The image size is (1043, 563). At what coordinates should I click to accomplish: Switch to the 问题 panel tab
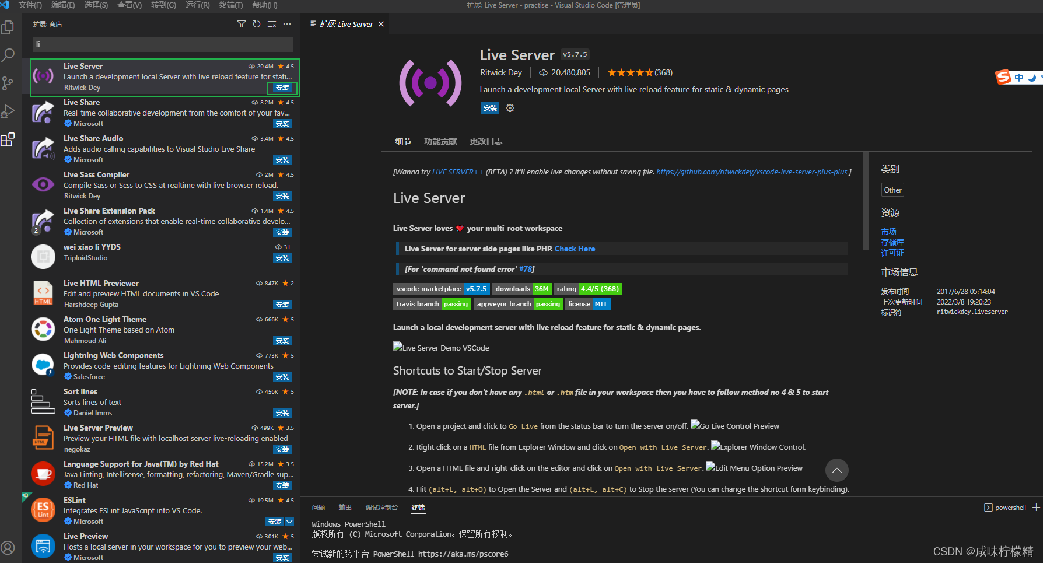click(318, 508)
